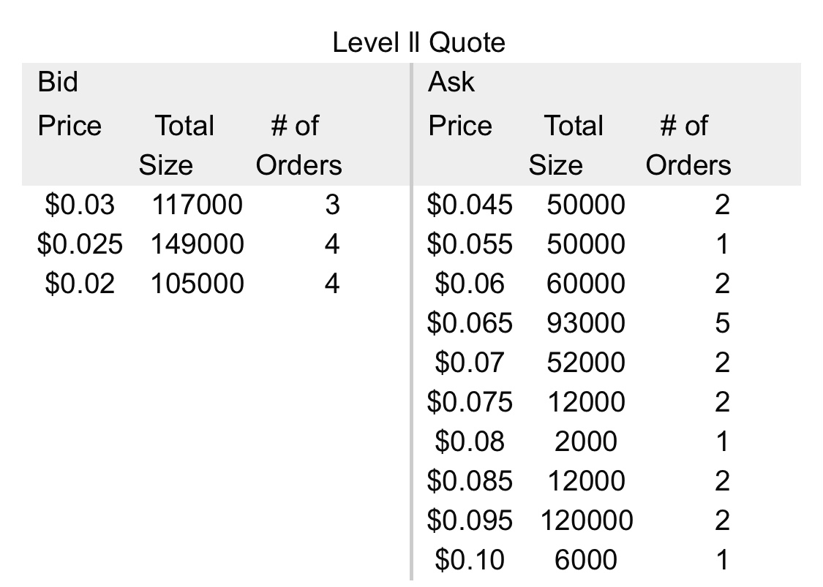Image resolution: width=823 pixels, height=587 pixels.
Task: Select the $0.055 ask price row
Action: click(x=470, y=244)
